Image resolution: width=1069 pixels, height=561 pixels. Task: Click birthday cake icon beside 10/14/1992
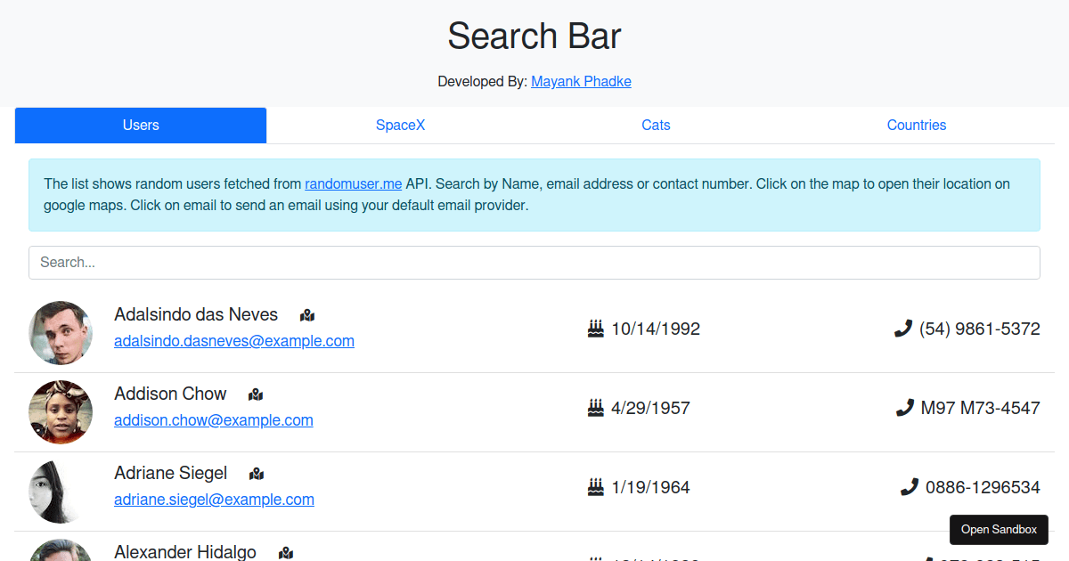coord(596,329)
